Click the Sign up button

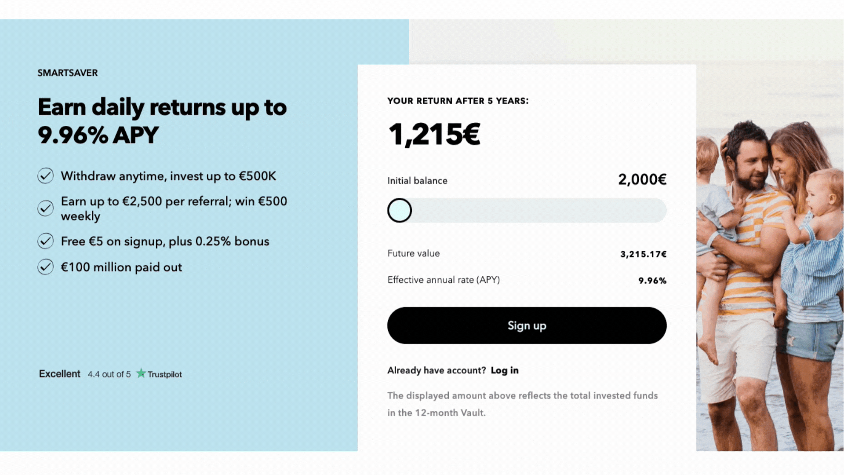coord(527,325)
